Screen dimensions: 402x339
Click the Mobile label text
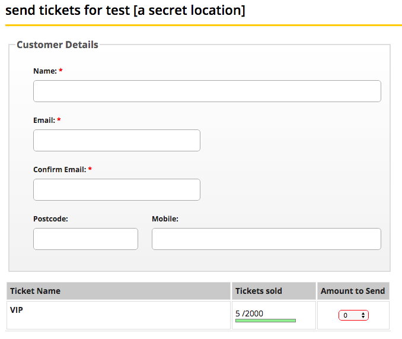(165, 219)
